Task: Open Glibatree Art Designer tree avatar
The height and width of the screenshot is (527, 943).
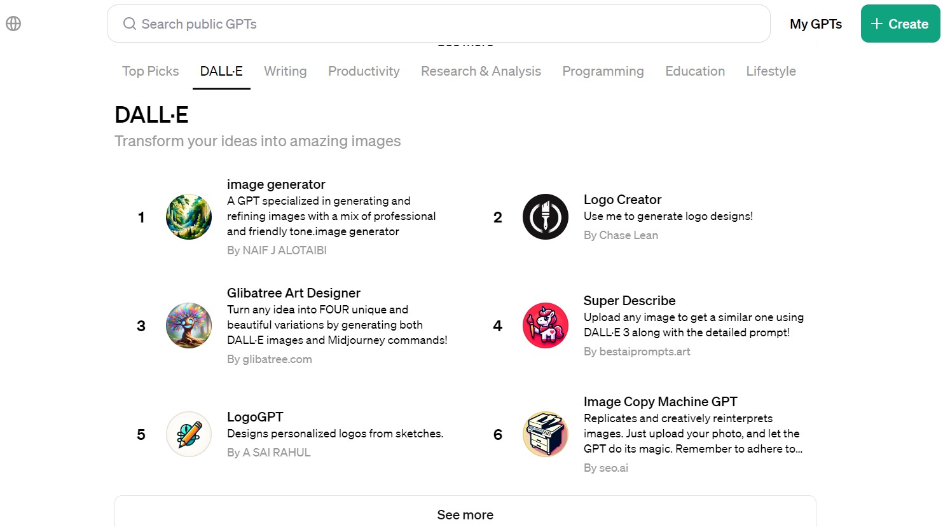Action: (189, 325)
